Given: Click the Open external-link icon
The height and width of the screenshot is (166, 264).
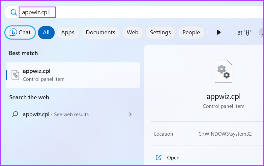Looking at the screenshot, I should [159, 157].
